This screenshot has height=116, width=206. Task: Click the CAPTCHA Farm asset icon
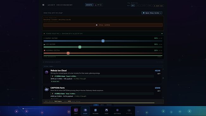point(47,89)
